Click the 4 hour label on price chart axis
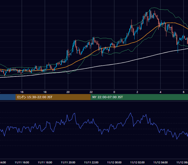The height and width of the screenshot is (165, 188). 160,92
